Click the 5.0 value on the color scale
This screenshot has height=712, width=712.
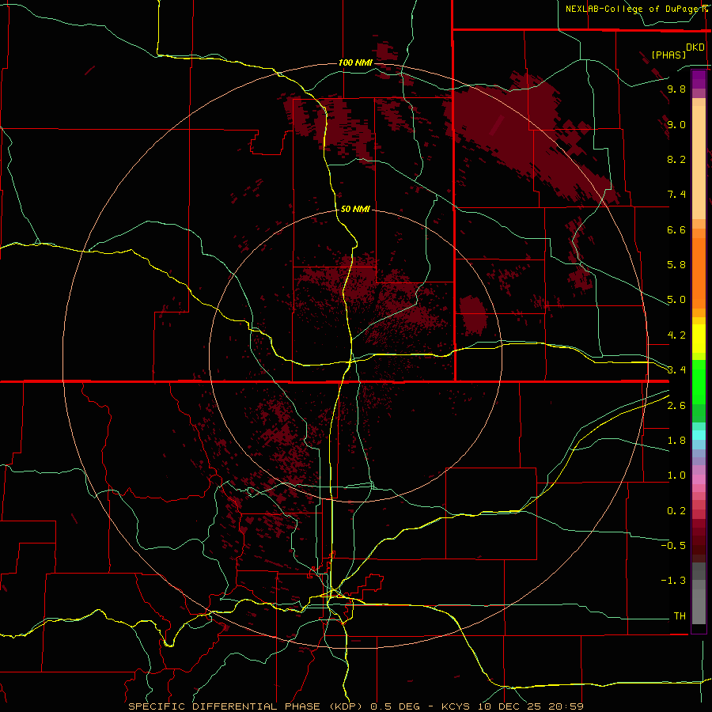coord(676,300)
